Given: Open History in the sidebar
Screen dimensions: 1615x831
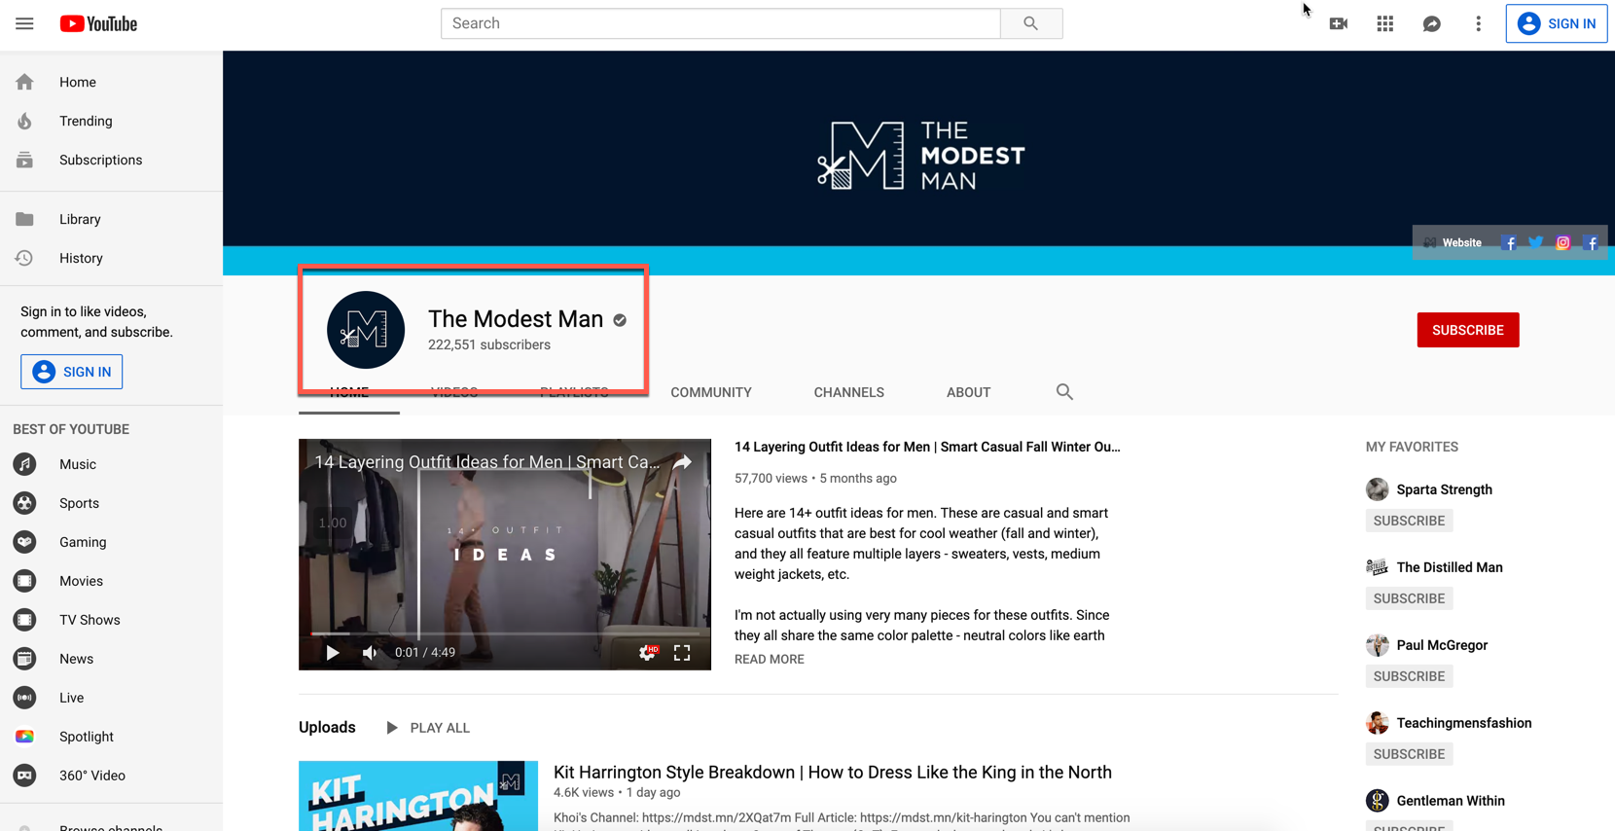Looking at the screenshot, I should coord(111,259).
